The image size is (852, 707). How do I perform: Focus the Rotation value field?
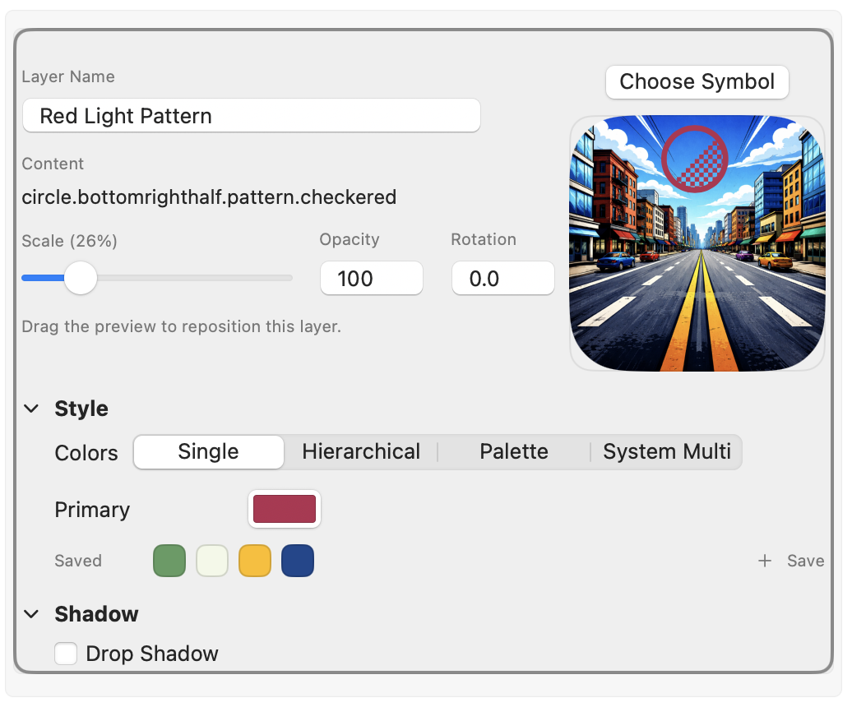(x=502, y=278)
